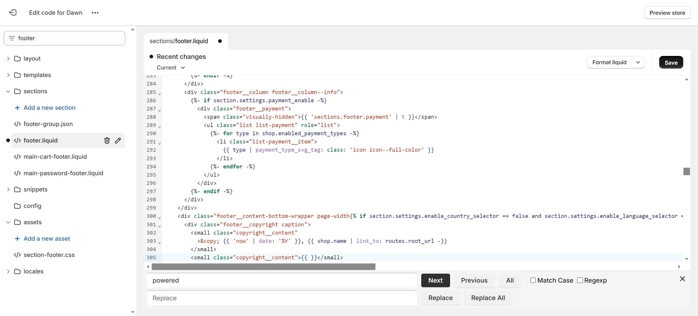698x316 pixels.
Task: Open the Format liquid dropdown arrow
Action: pos(638,62)
